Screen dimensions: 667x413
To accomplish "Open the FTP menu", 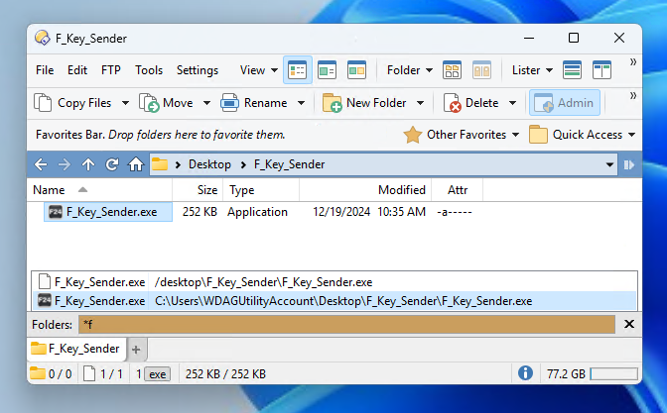I will click(x=111, y=70).
